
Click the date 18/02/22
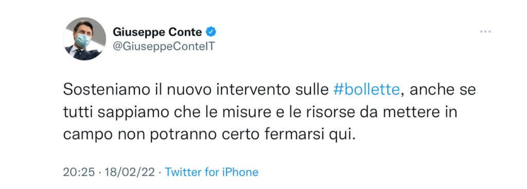coord(130,172)
